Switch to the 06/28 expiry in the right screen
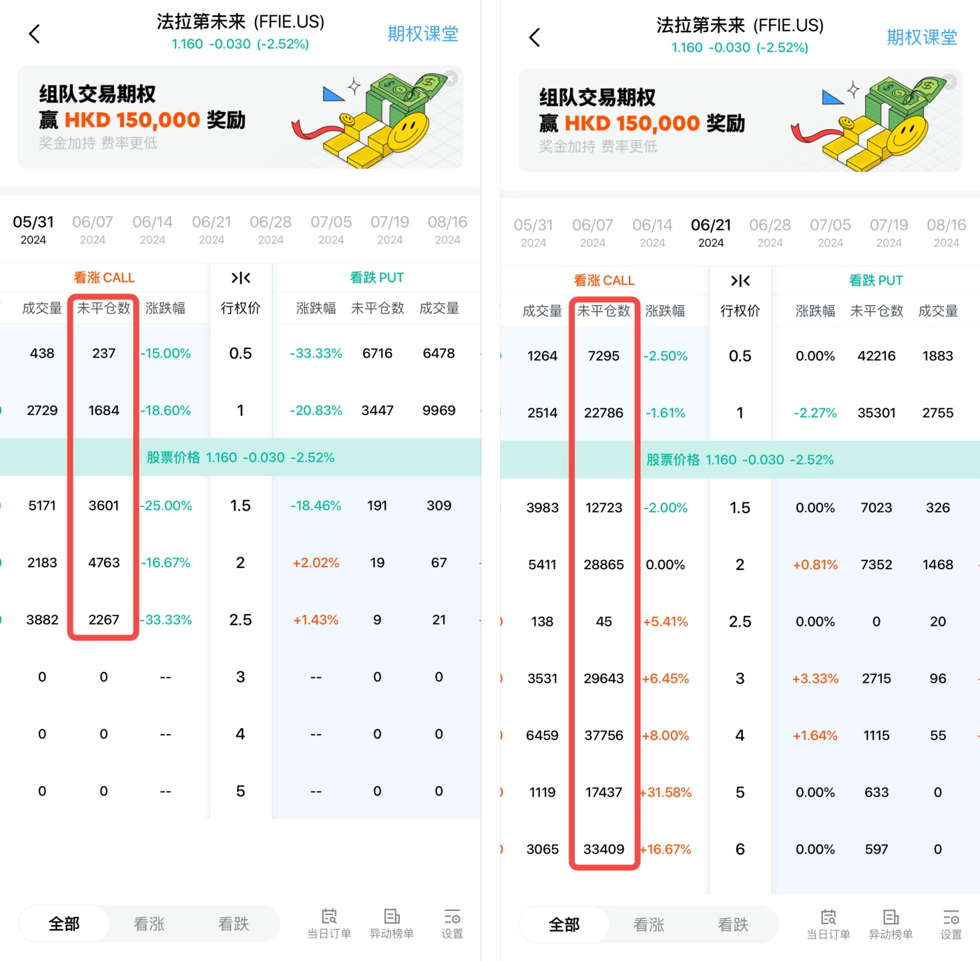 pyautogui.click(x=770, y=233)
